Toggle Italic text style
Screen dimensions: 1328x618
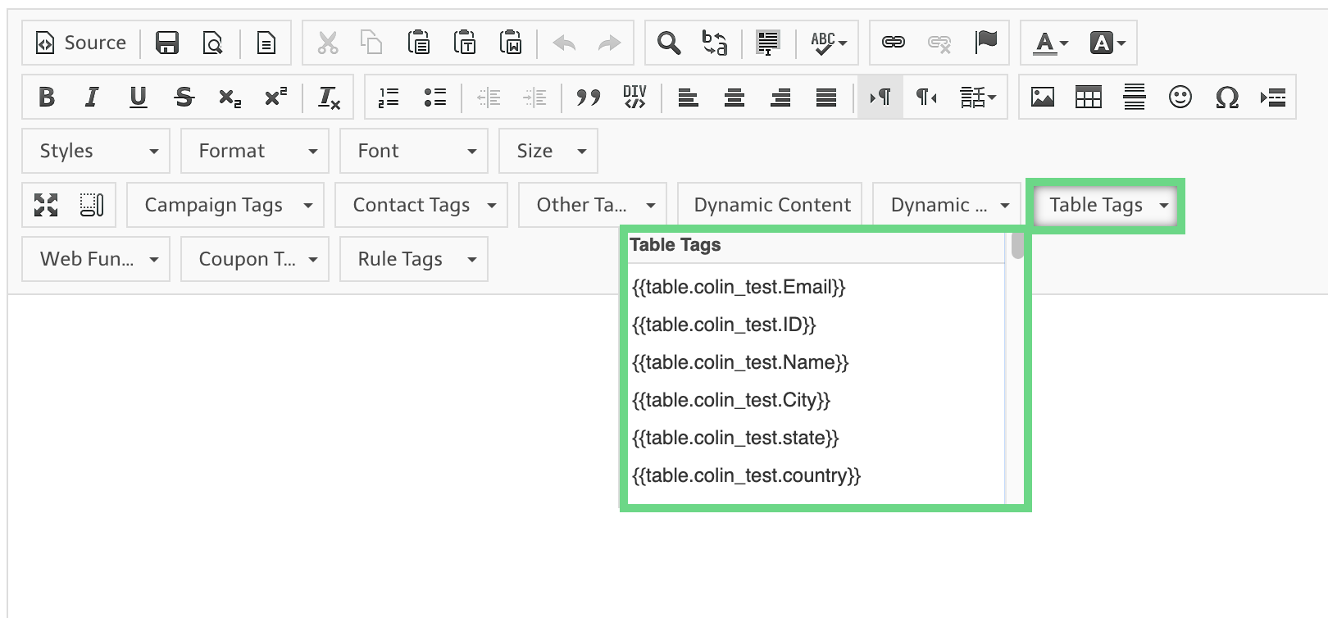[92, 98]
